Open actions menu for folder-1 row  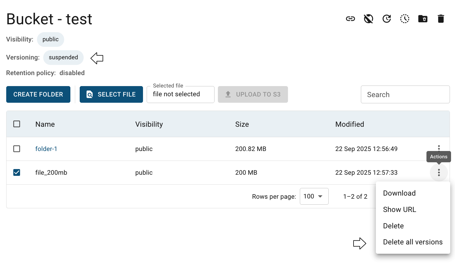pos(439,148)
